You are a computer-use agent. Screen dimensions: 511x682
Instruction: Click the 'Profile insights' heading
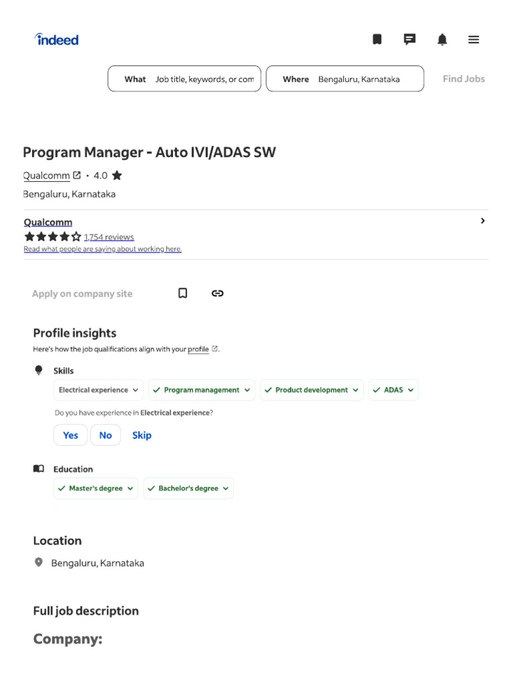coord(75,333)
